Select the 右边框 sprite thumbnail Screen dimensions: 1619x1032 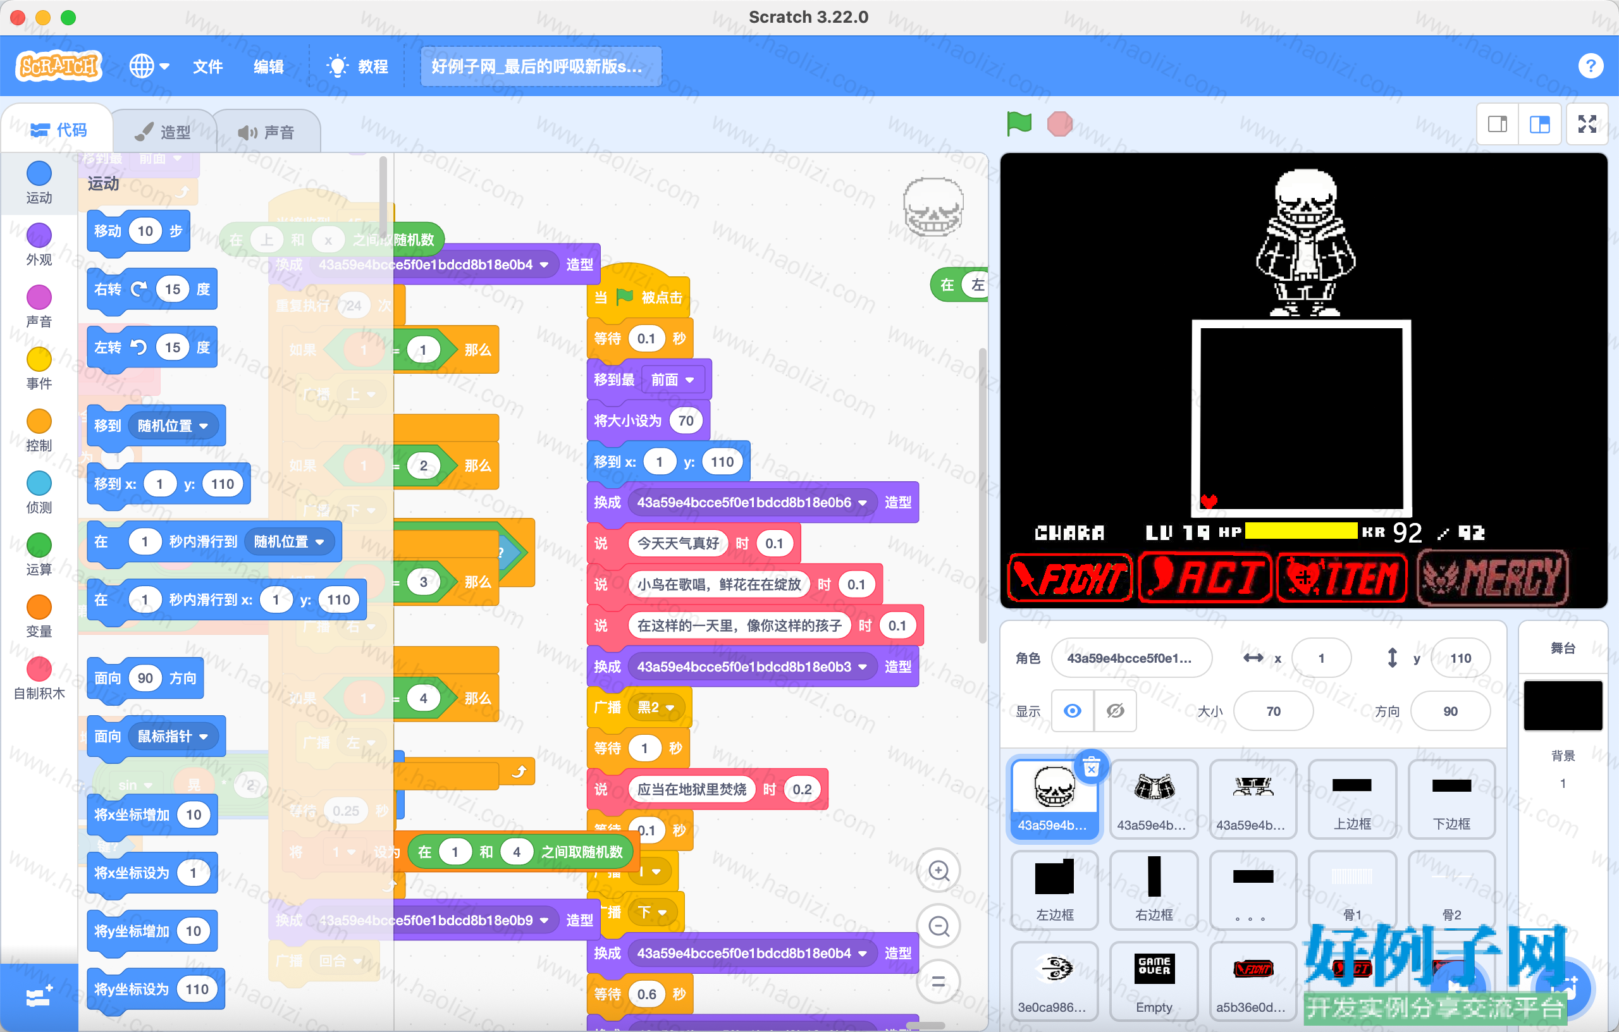[x=1154, y=891]
